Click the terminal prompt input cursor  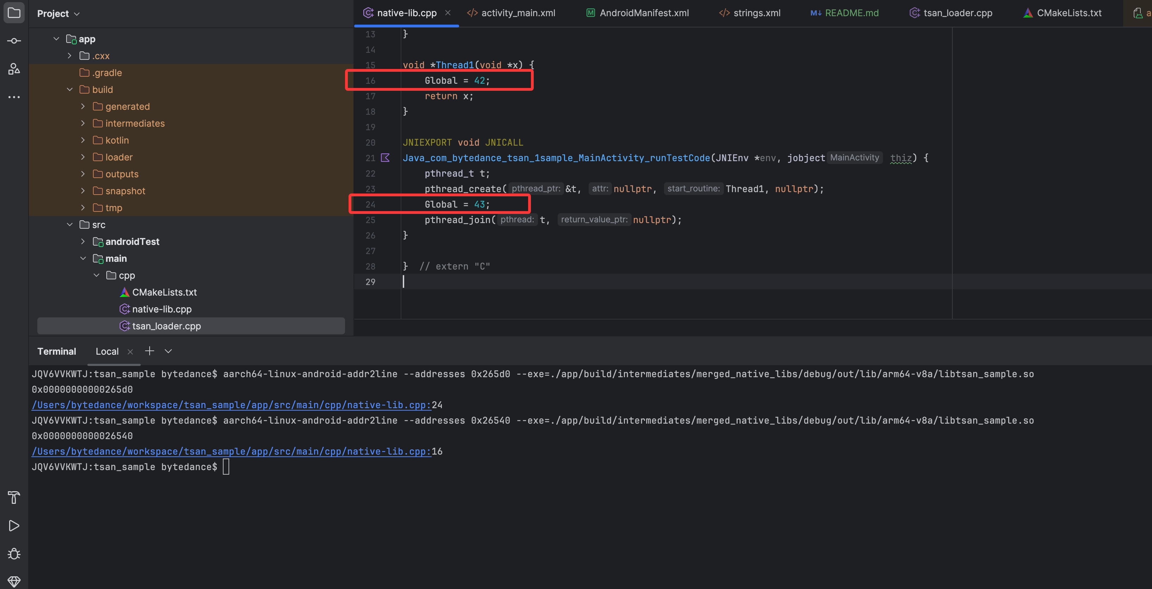(226, 467)
